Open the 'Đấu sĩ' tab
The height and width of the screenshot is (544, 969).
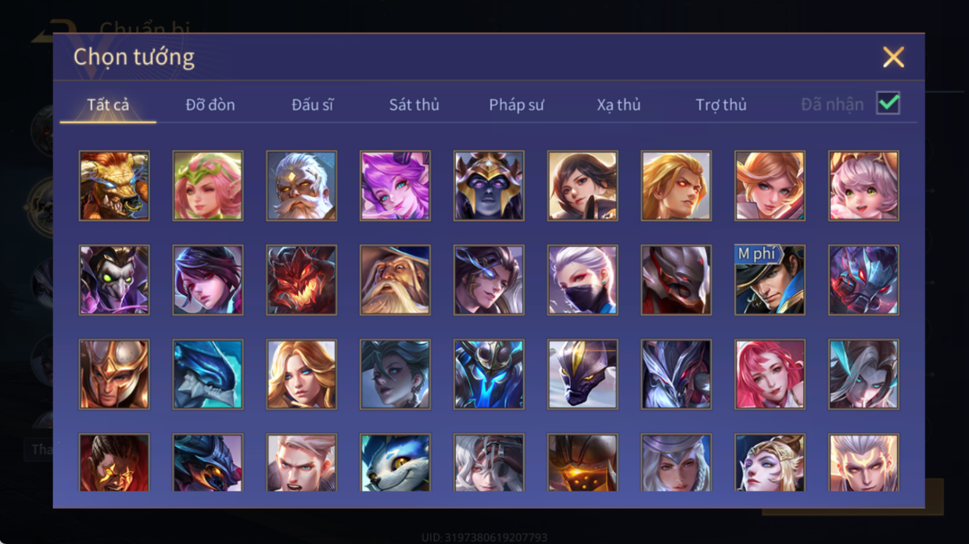click(x=312, y=105)
